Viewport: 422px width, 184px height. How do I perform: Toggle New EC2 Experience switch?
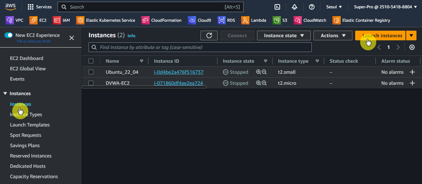point(9,35)
